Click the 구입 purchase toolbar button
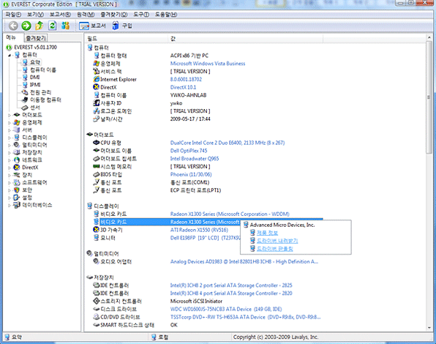Image resolution: width=436 pixels, height=344 pixels. pyautogui.click(x=122, y=26)
